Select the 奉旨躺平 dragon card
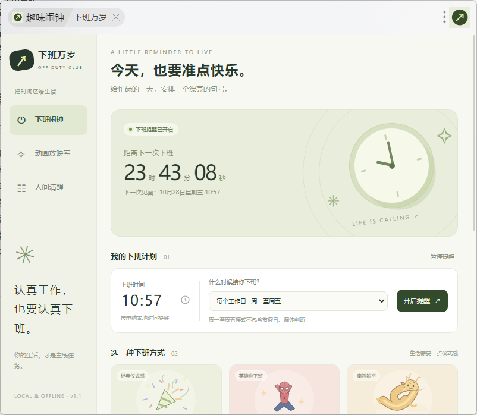 pyautogui.click(x=402, y=390)
